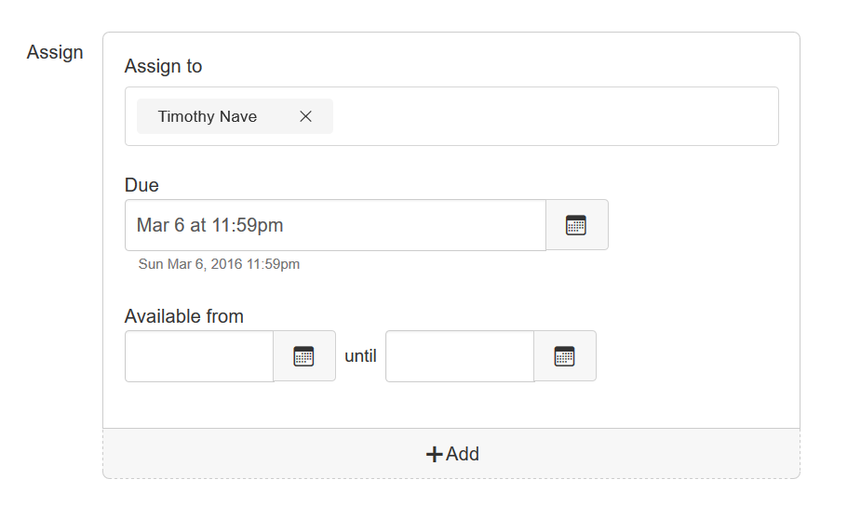
Task: Click the Available from label
Action: pyautogui.click(x=184, y=316)
